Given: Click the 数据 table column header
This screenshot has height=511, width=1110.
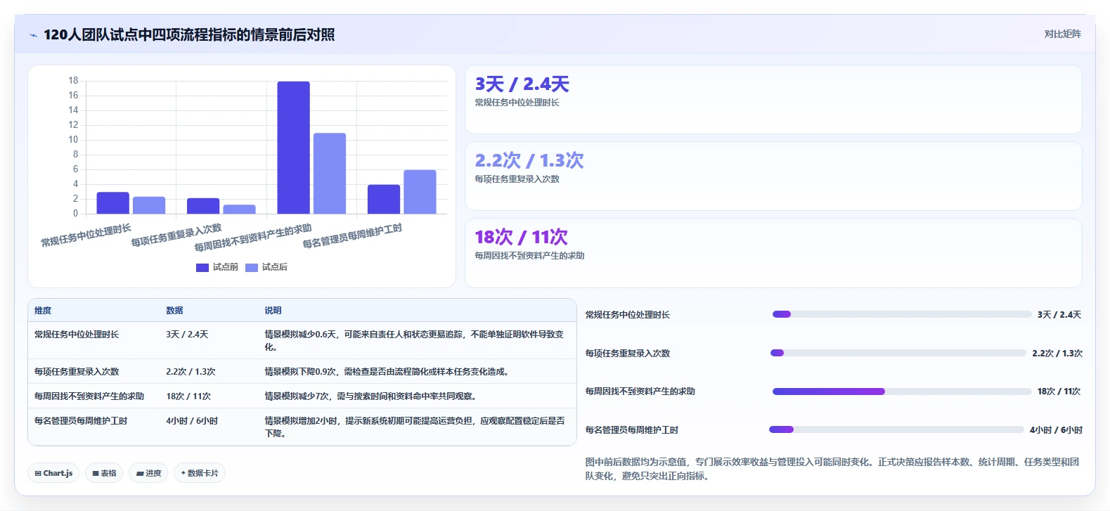Looking at the screenshot, I should 174,311.
